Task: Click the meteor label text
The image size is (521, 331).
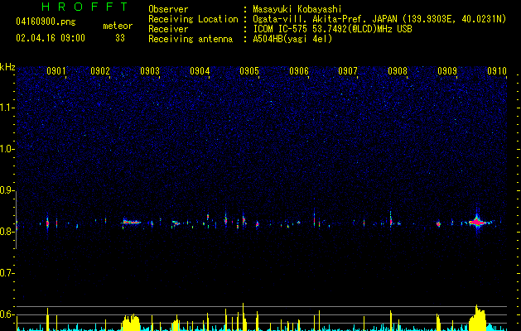Action: coord(118,26)
